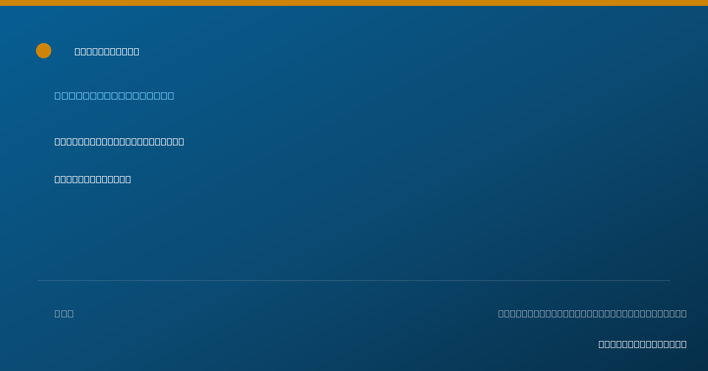Click the shorter white body text line
This screenshot has height=371, width=708.
[93, 179]
